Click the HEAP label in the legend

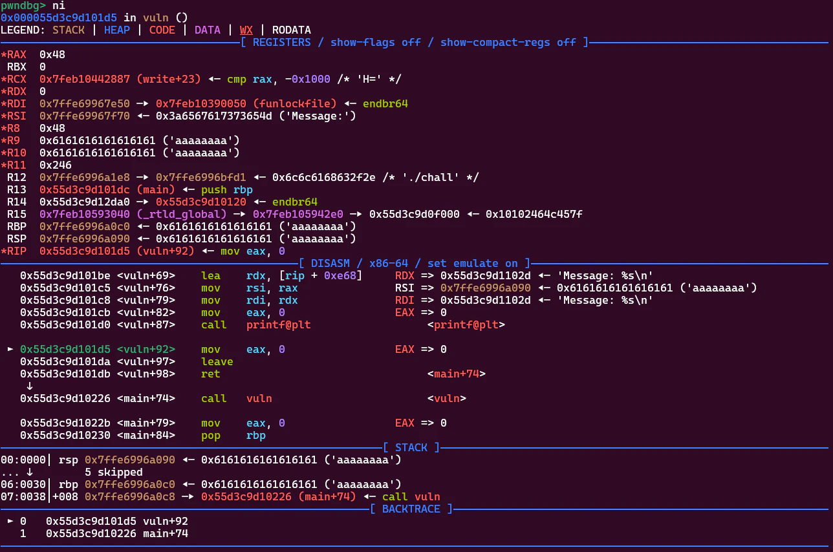(x=116, y=30)
